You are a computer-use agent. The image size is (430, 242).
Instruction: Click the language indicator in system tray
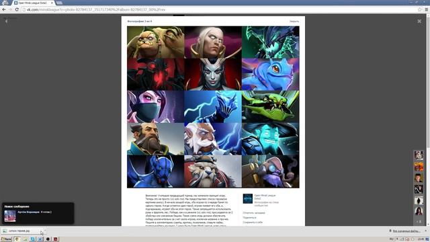[x=392, y=239]
